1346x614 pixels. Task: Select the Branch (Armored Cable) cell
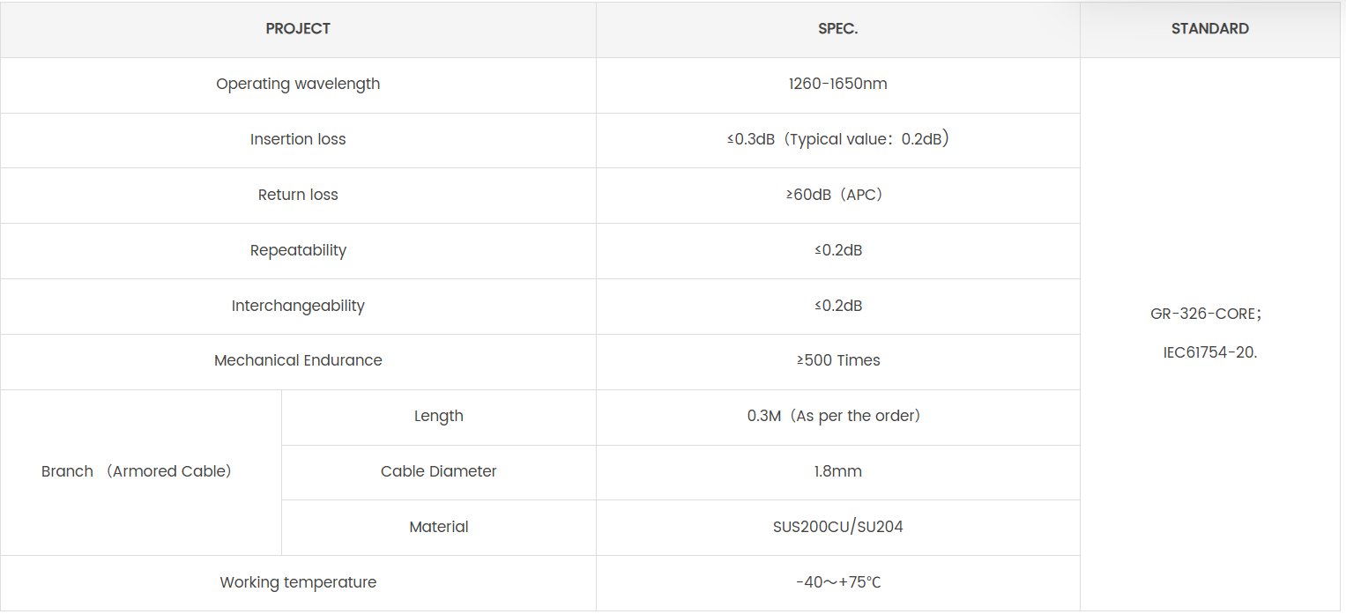[137, 472]
